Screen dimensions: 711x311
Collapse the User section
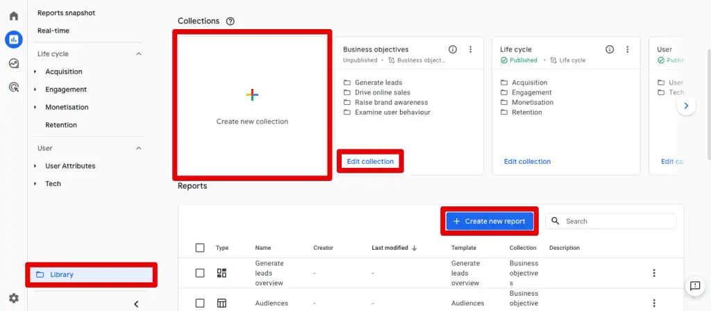(139, 149)
